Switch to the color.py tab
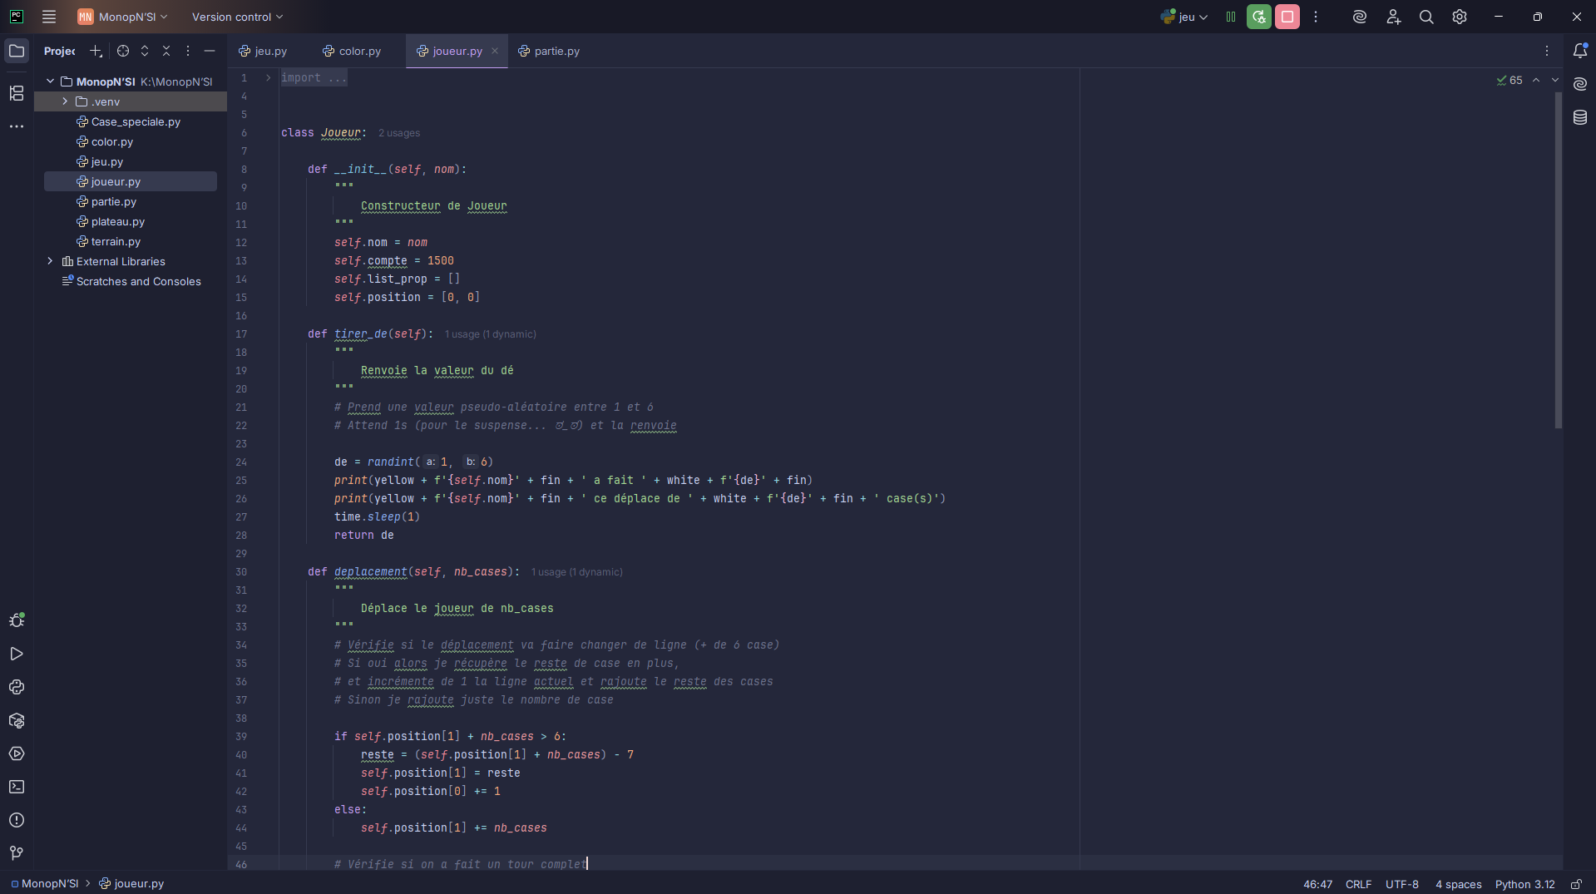Image resolution: width=1596 pixels, height=894 pixels. [x=359, y=51]
